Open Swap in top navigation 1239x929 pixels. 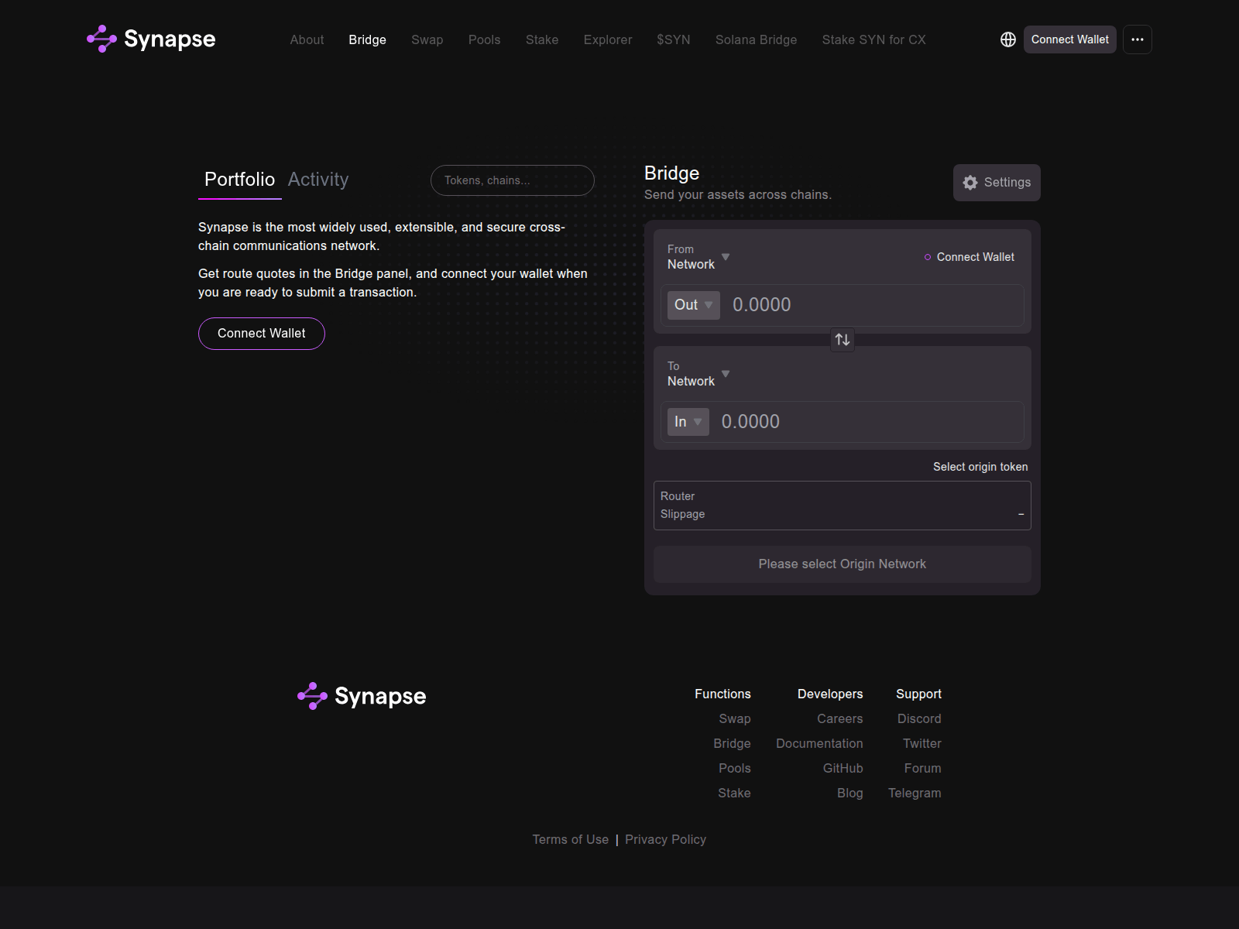[x=427, y=39]
